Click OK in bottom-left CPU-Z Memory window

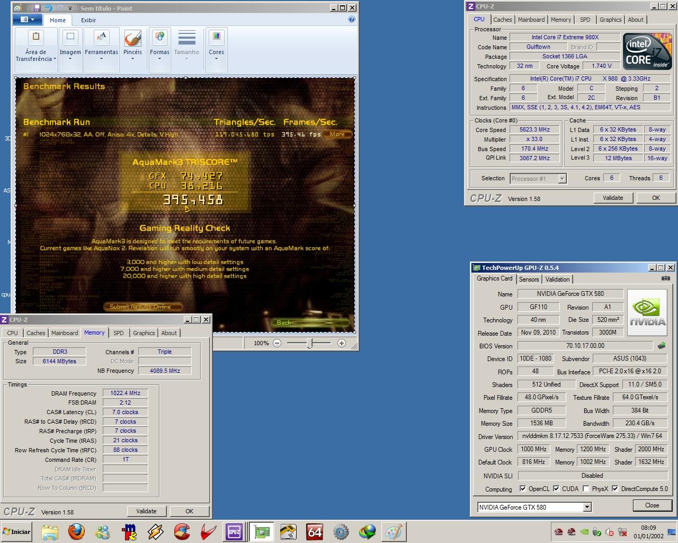tap(189, 511)
